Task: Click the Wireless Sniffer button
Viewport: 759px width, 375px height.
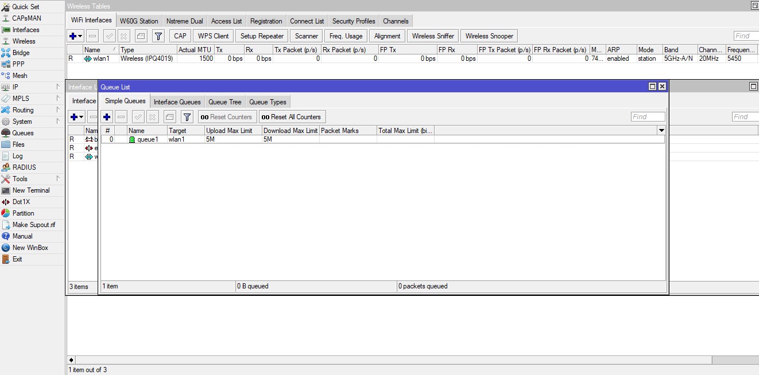Action: (x=433, y=36)
